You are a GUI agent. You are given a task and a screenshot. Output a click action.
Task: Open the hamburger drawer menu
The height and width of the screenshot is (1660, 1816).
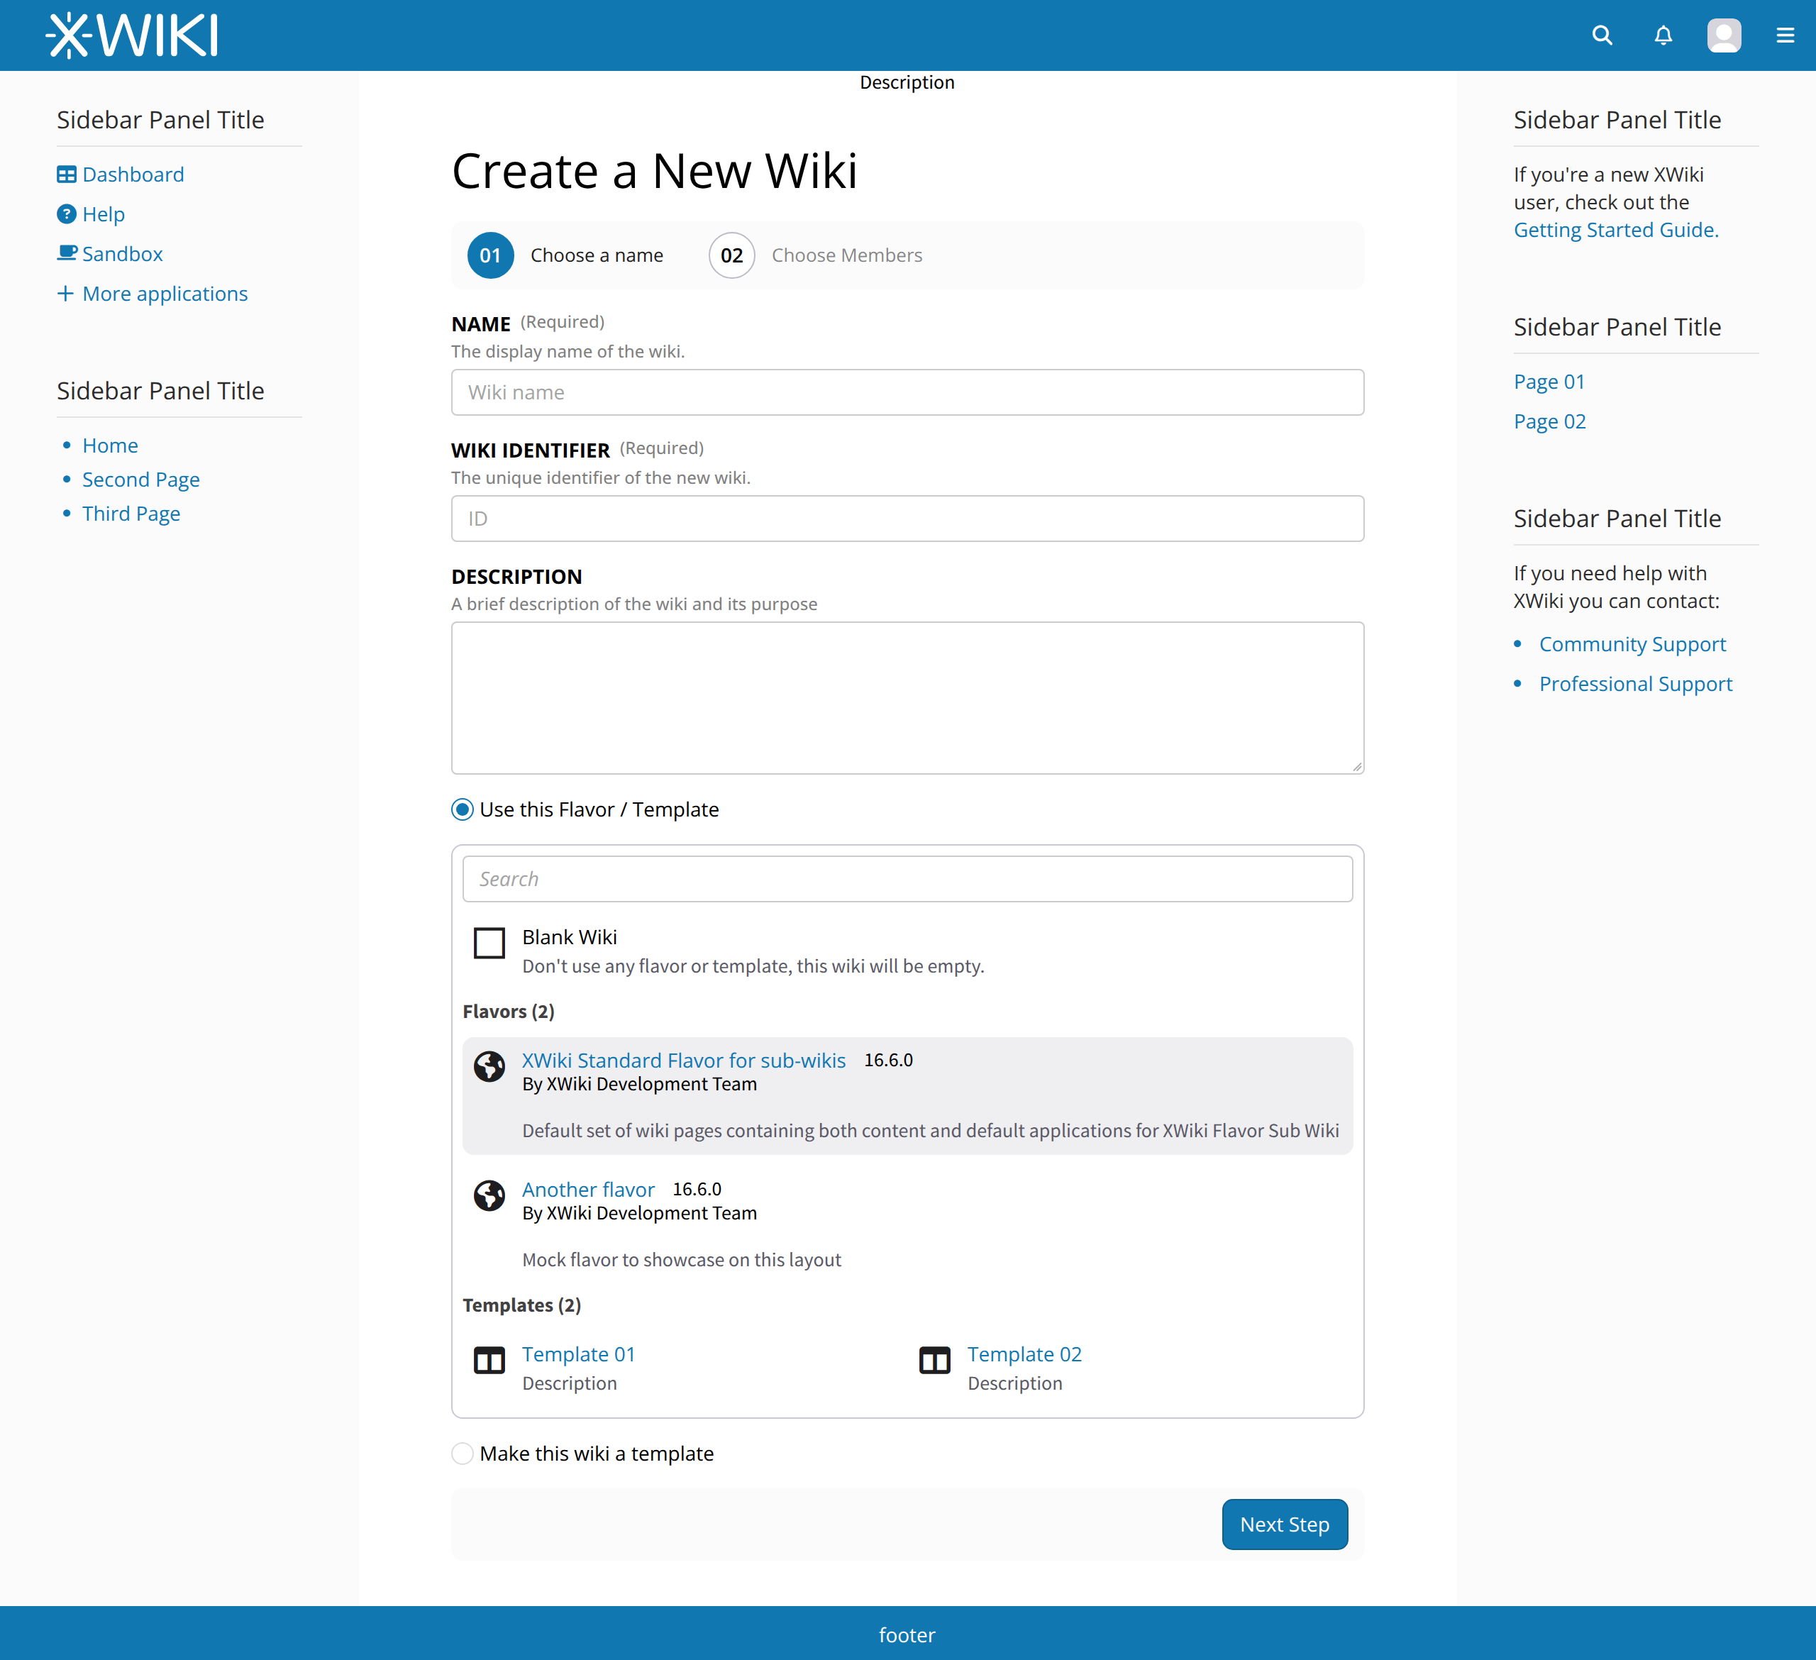coord(1785,35)
